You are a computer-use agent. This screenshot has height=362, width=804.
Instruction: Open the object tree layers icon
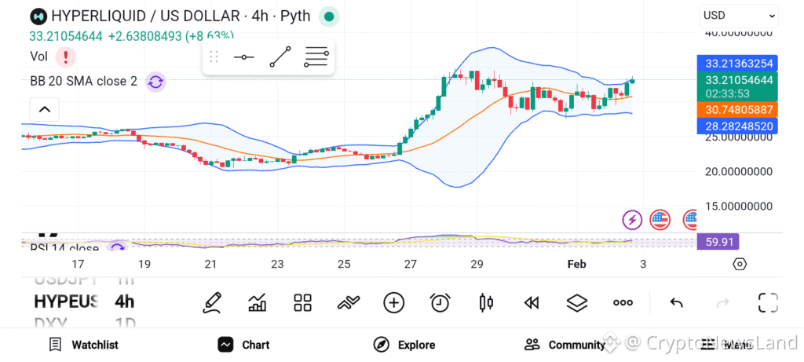coord(577,302)
